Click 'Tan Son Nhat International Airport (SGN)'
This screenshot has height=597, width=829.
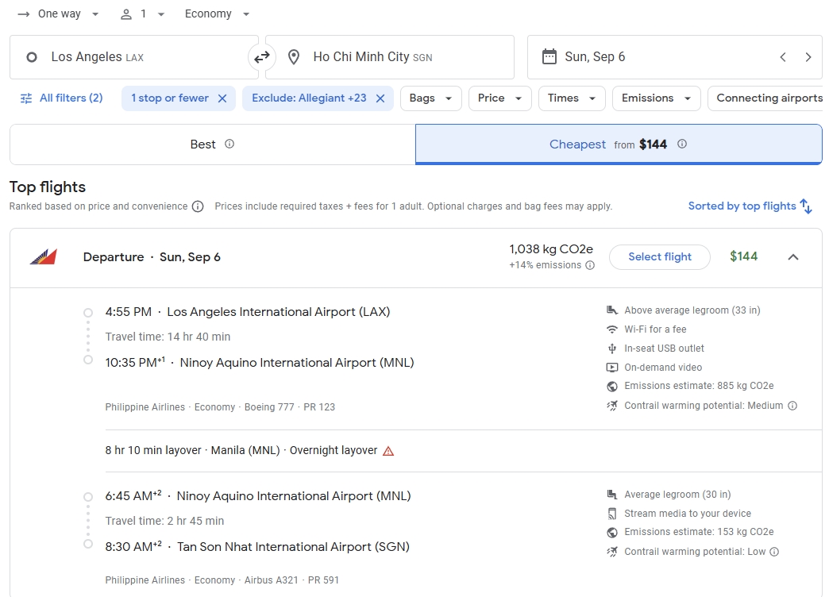click(x=294, y=547)
